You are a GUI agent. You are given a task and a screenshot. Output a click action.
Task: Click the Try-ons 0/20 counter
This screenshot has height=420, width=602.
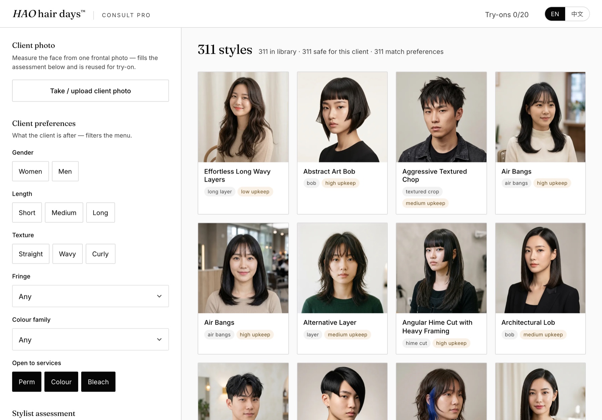tap(507, 15)
